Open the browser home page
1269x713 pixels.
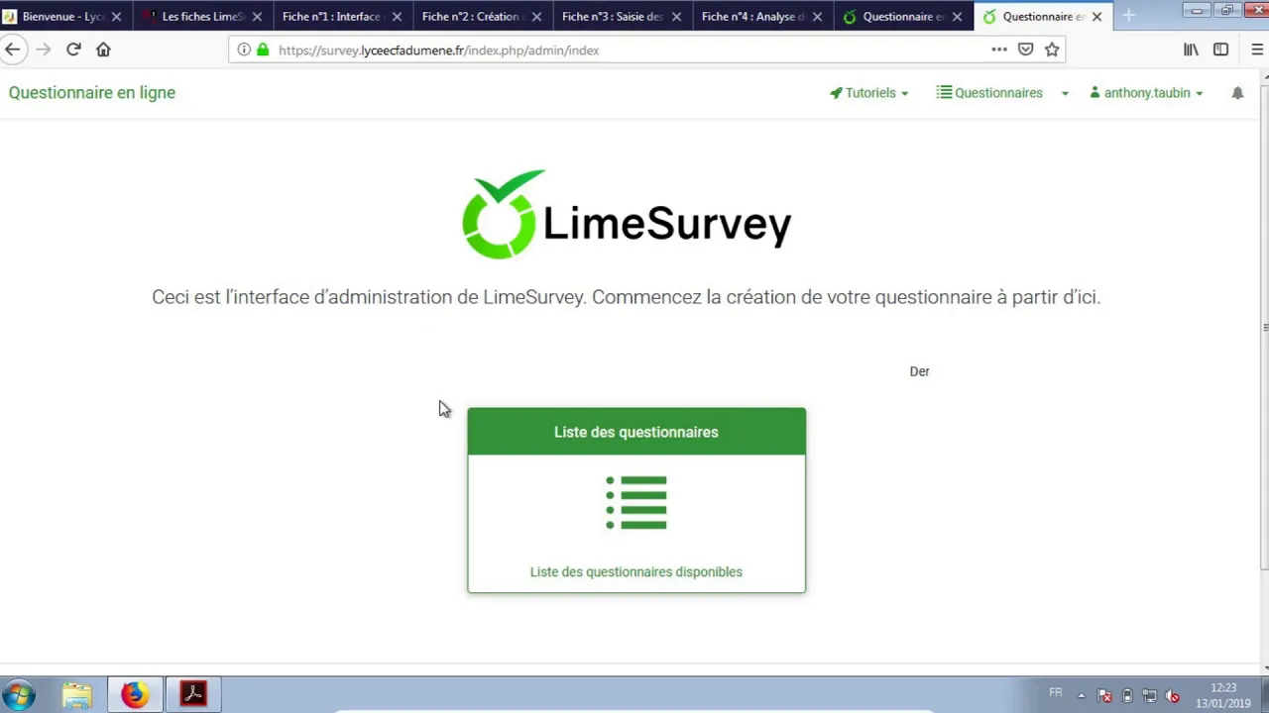pos(103,50)
